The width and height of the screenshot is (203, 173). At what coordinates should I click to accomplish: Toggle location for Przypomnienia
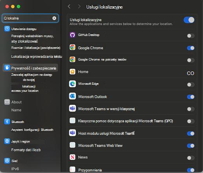click(x=191, y=170)
